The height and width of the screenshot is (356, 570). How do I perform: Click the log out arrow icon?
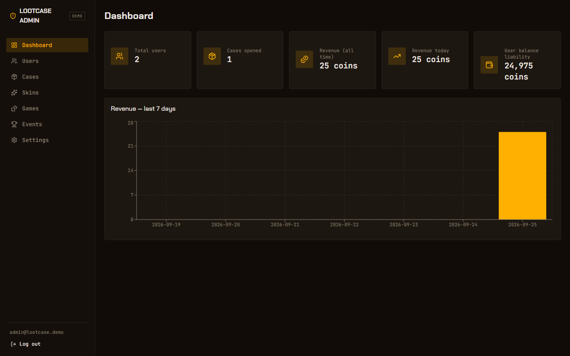click(x=13, y=344)
